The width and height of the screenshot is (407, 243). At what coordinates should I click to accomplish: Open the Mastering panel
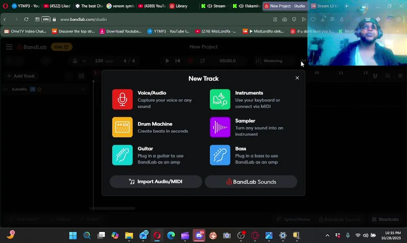click(x=269, y=61)
